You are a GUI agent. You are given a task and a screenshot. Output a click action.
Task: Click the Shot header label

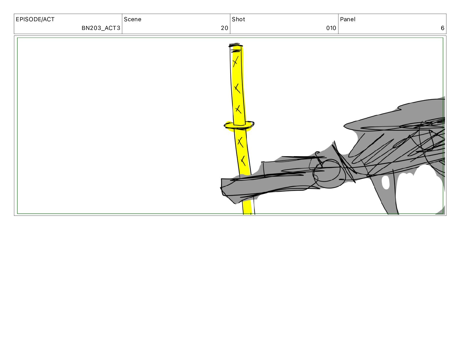click(239, 19)
